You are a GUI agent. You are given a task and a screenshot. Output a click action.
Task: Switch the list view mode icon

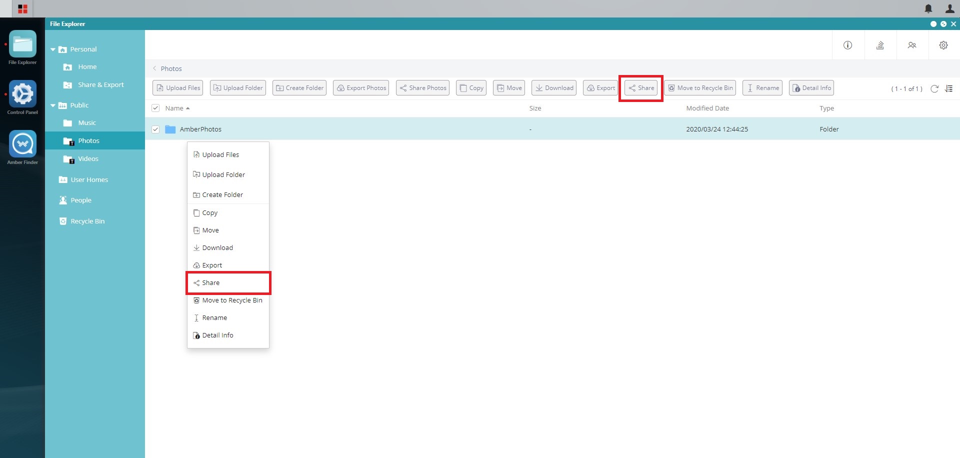click(x=948, y=88)
